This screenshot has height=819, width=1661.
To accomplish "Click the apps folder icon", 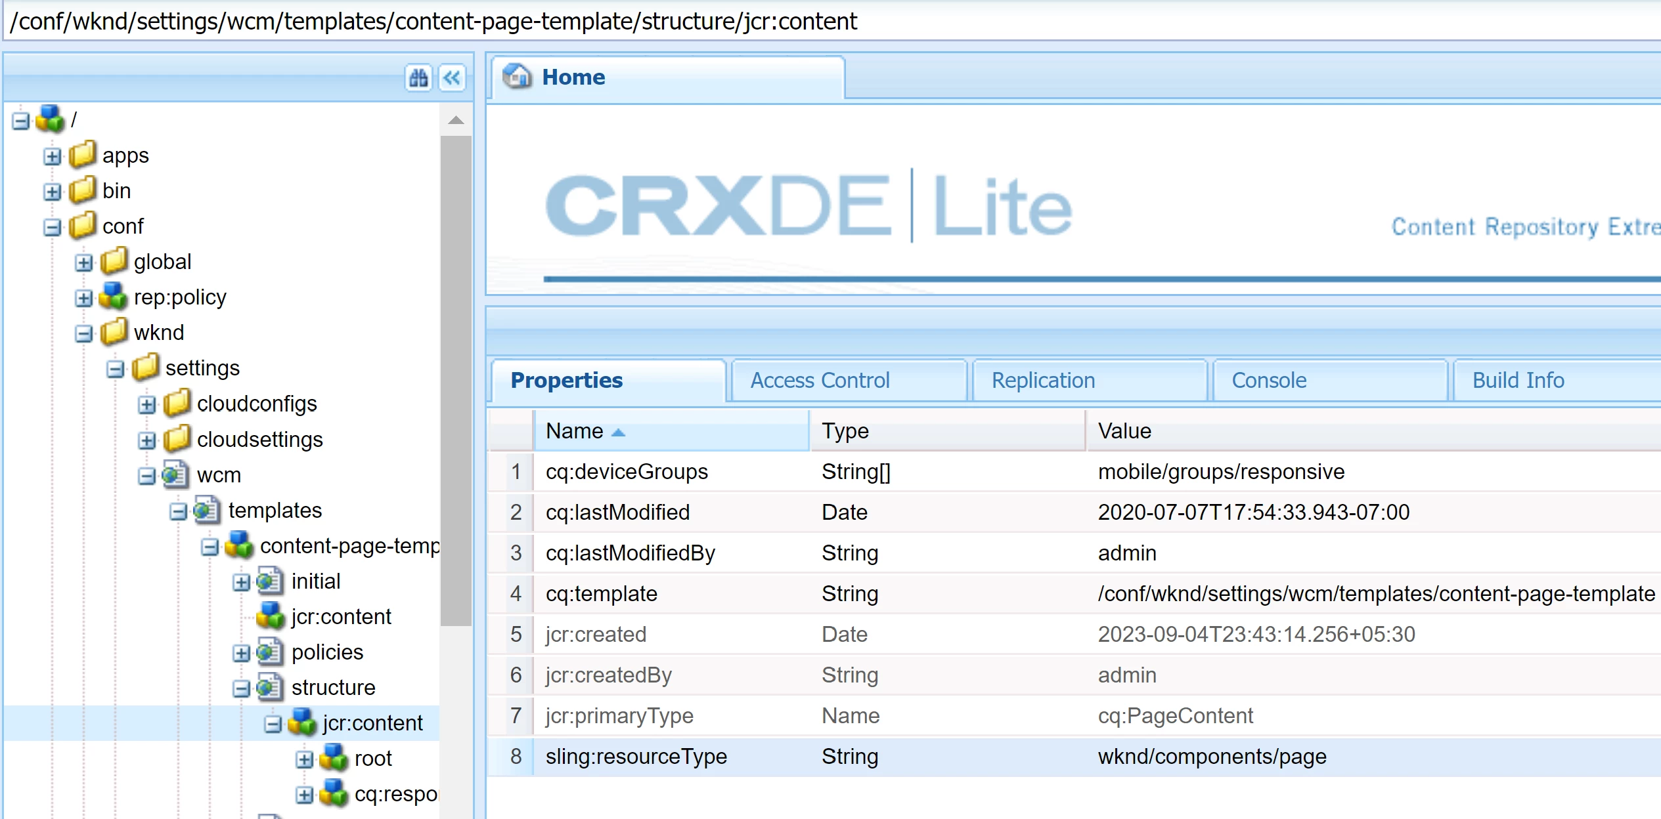I will pos(83,155).
